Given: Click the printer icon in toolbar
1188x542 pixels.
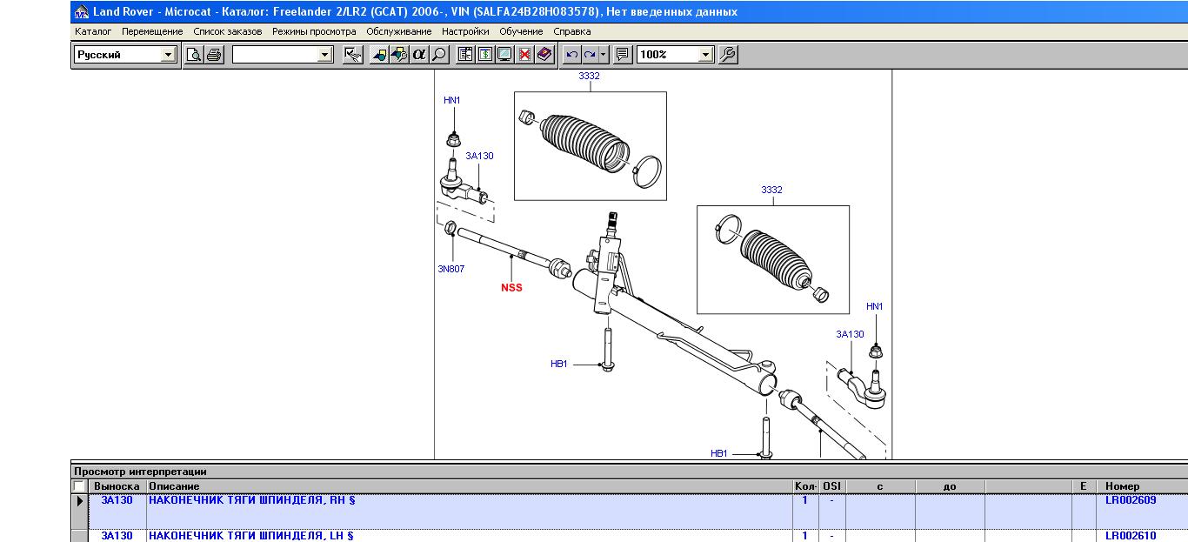Looking at the screenshot, I should tap(214, 55).
